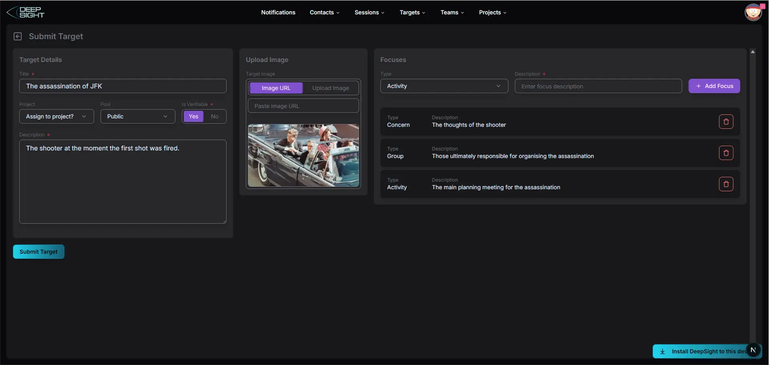
Task: Go back using the arrow icon beside Submit Target
Action: point(18,36)
